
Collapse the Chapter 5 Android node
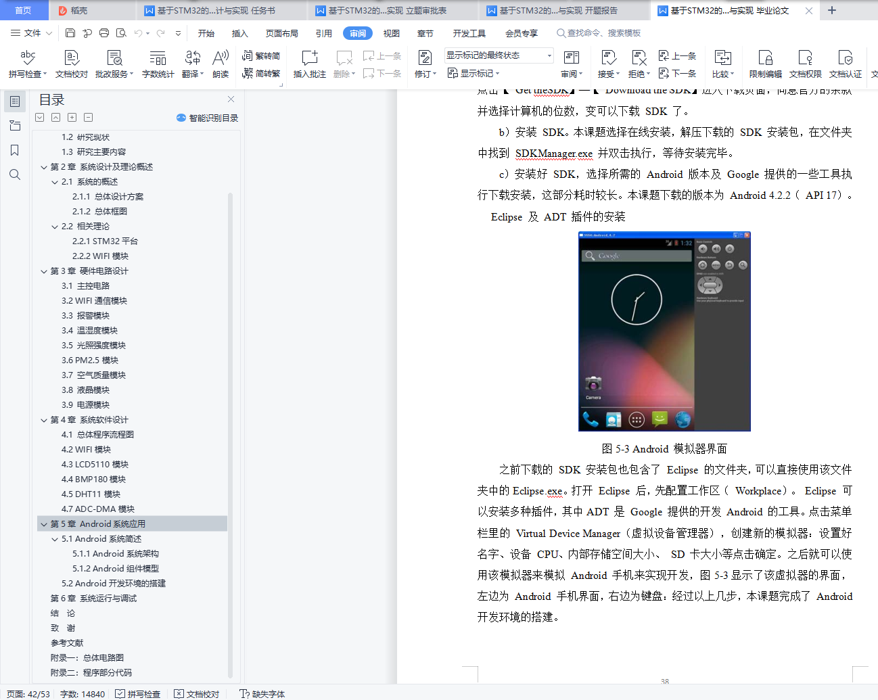(44, 524)
